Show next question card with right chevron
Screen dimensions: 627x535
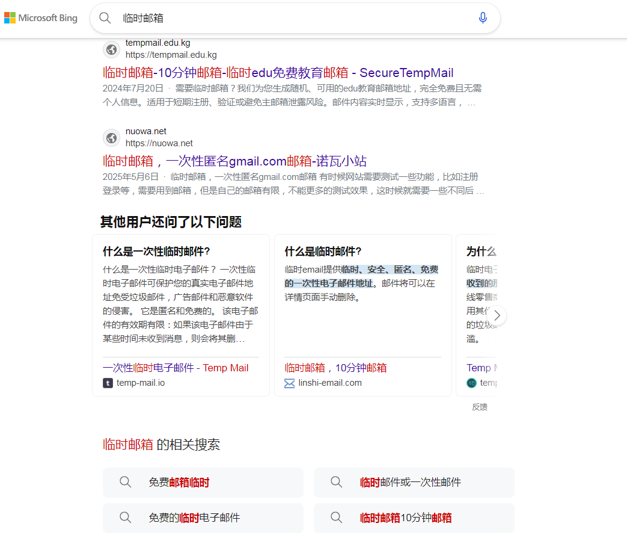click(497, 315)
